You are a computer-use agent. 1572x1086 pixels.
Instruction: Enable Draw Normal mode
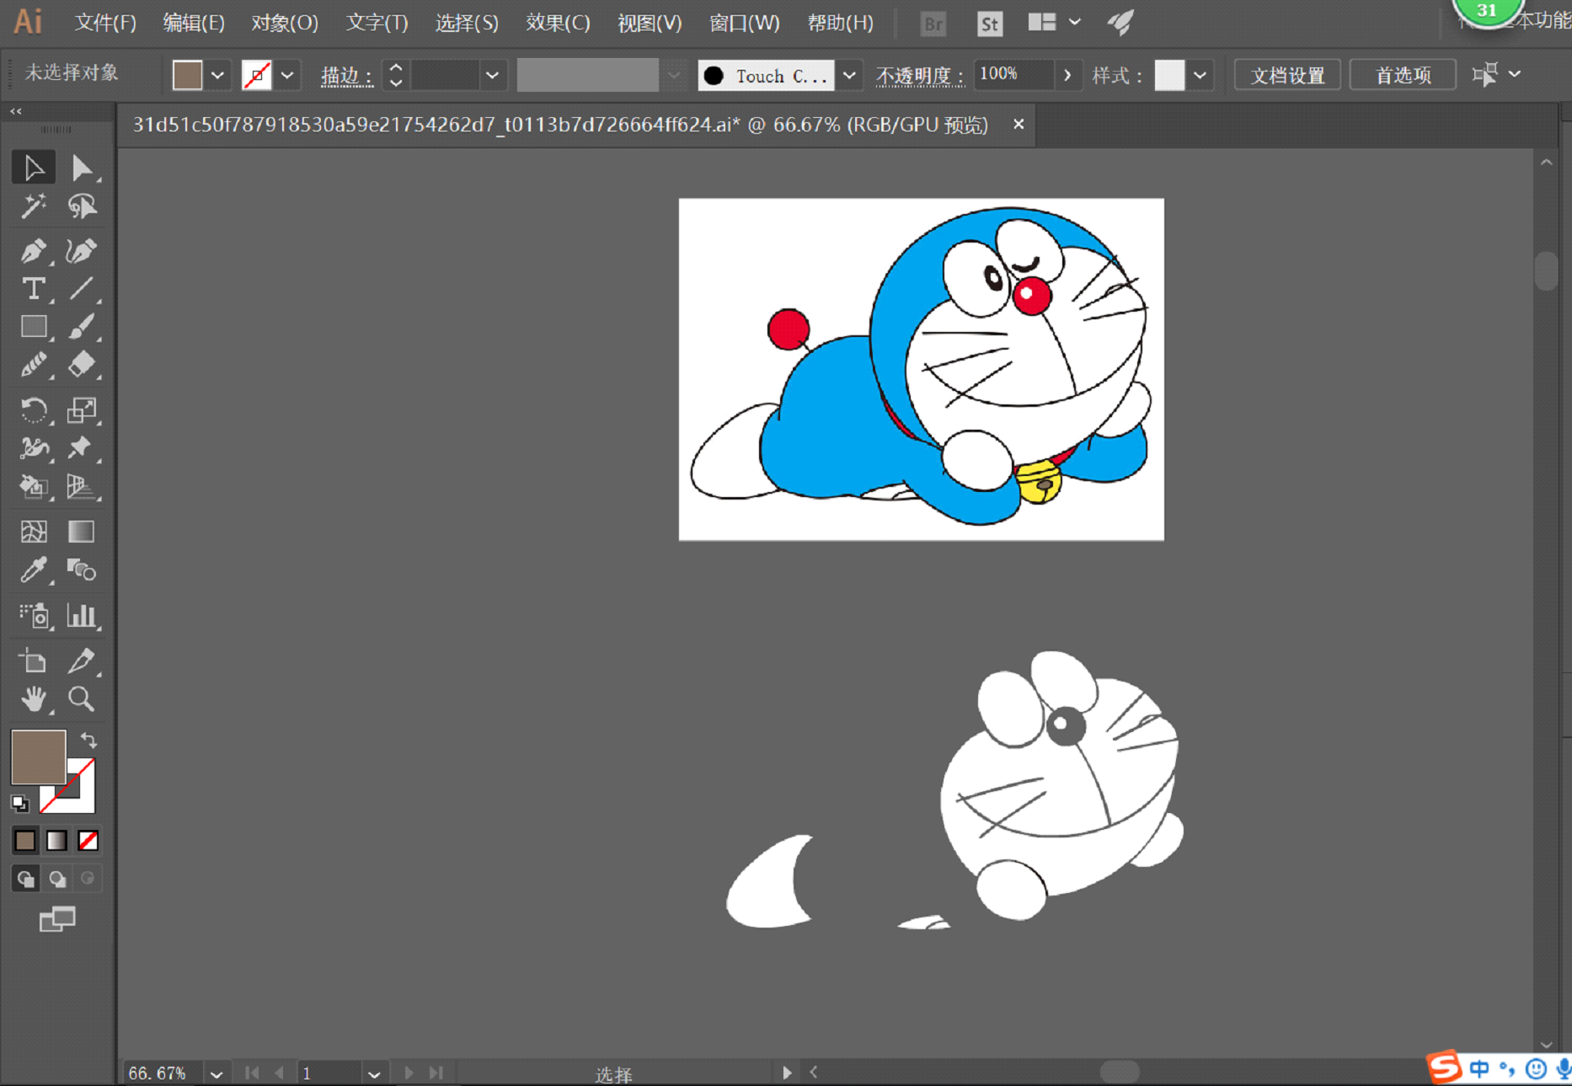25,879
